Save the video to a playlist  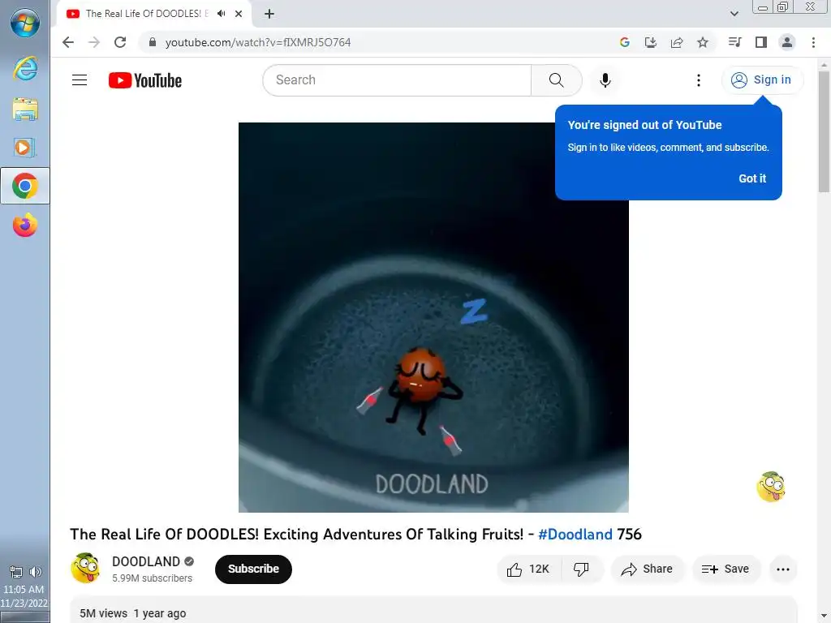(726, 569)
